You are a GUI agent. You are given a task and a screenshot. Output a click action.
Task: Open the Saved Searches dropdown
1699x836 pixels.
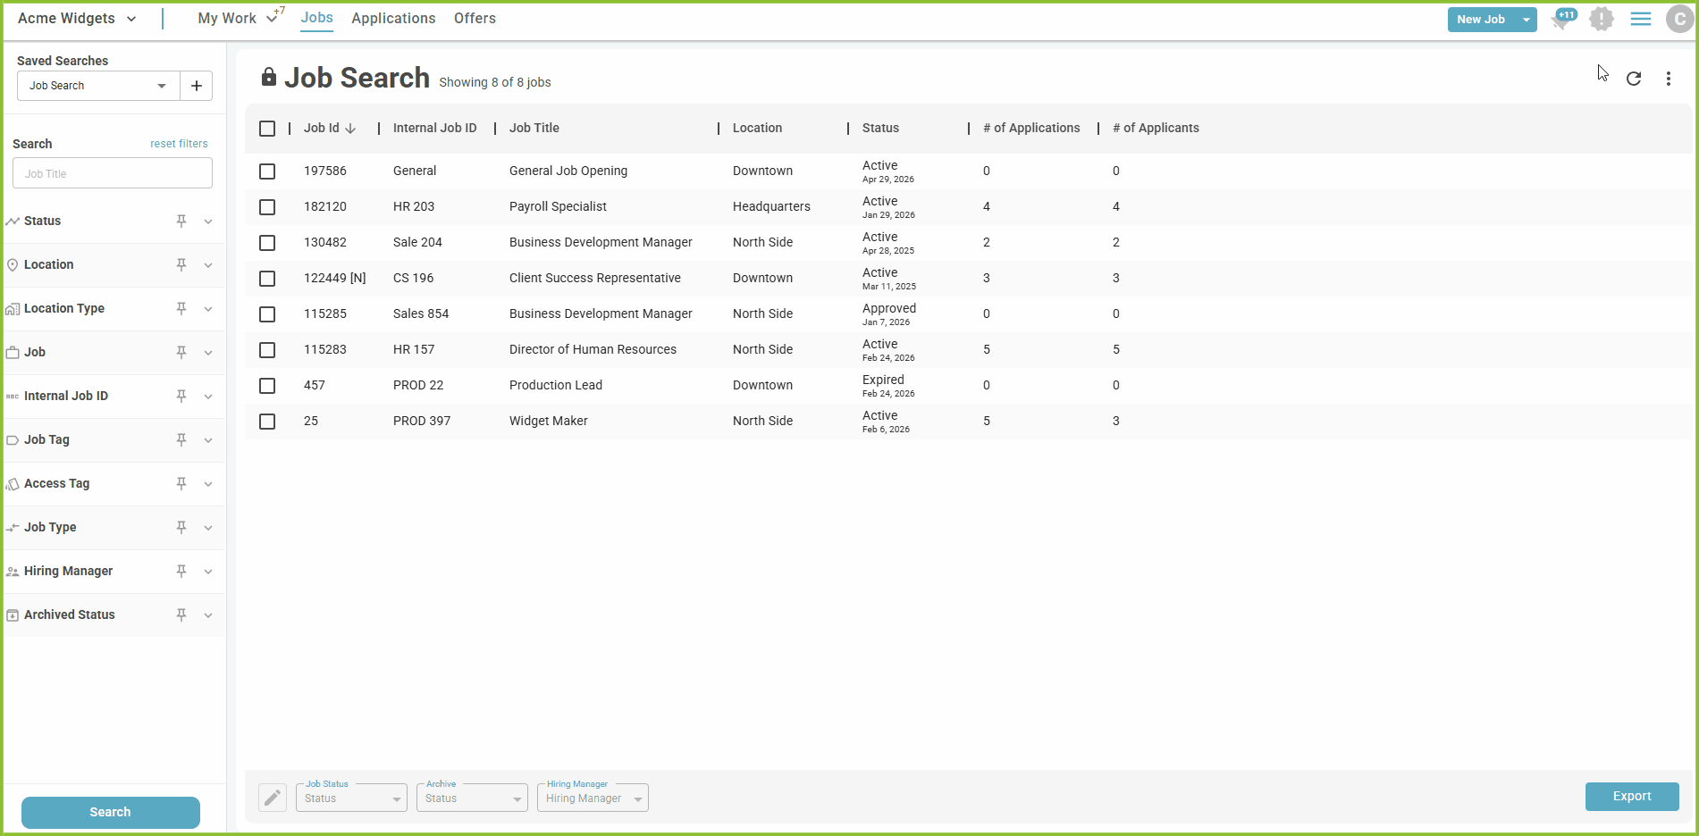click(x=98, y=86)
